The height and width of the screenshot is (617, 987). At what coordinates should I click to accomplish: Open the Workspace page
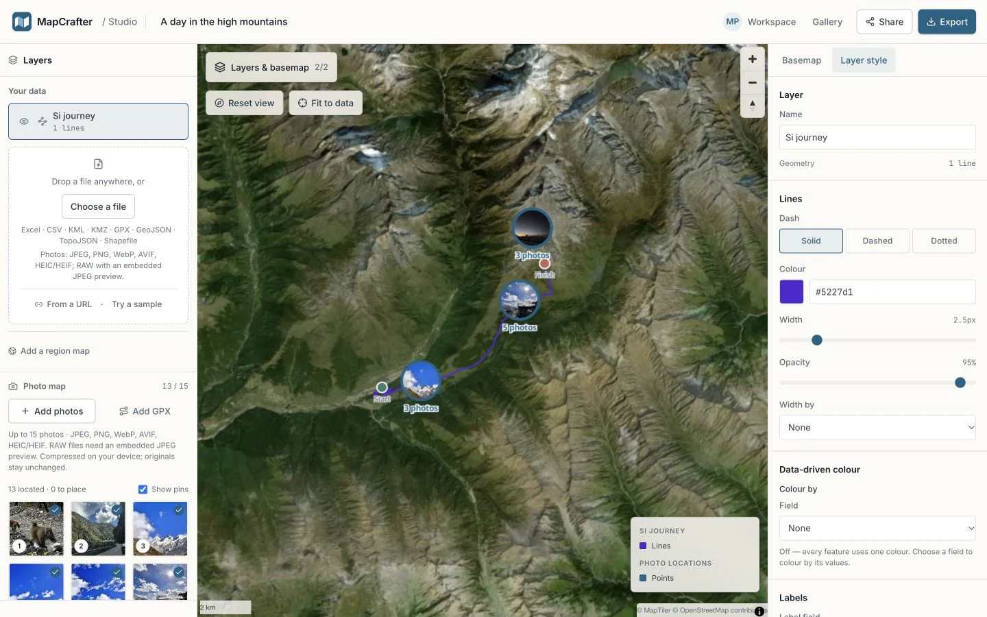tap(772, 22)
